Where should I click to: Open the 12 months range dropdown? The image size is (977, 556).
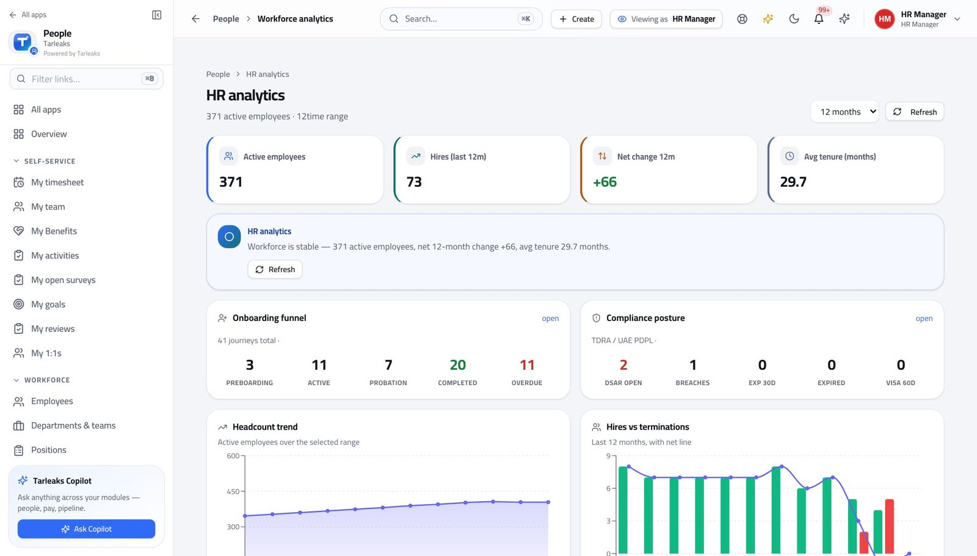click(x=844, y=112)
